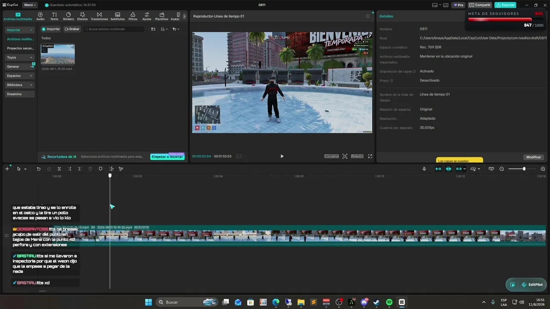Delete right of the playhead

pyautogui.click(x=79, y=169)
